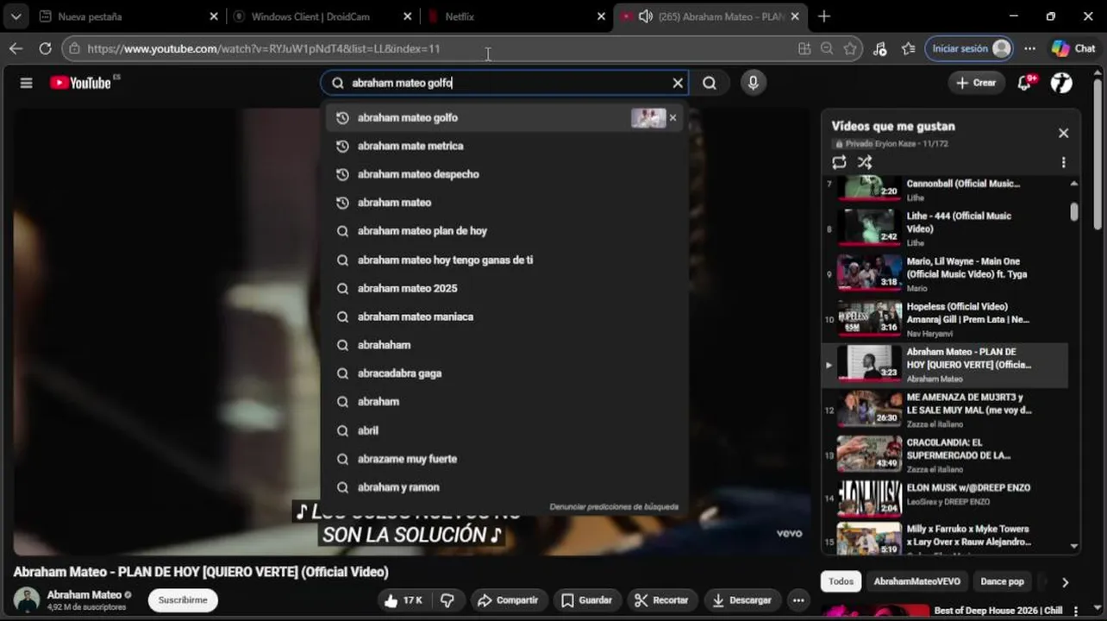Select suggestion abraham y ramon

coord(504,487)
